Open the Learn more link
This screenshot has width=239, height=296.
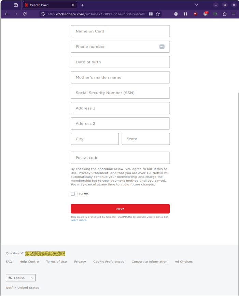pos(79,220)
